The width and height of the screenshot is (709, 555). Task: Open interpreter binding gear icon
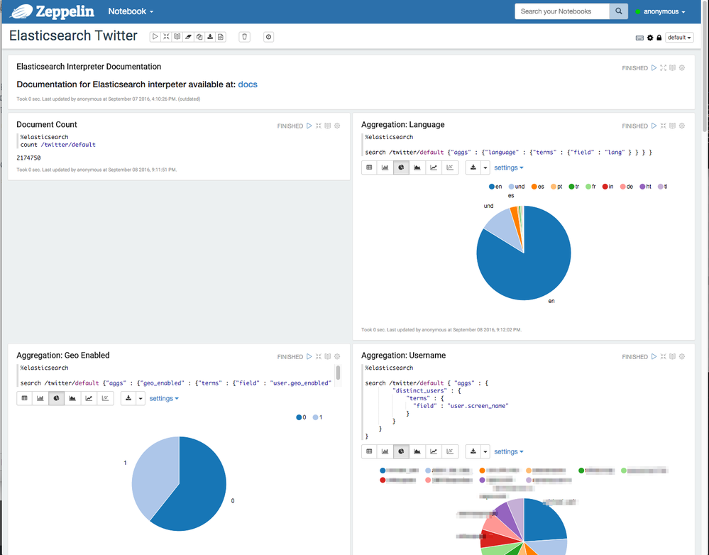650,38
